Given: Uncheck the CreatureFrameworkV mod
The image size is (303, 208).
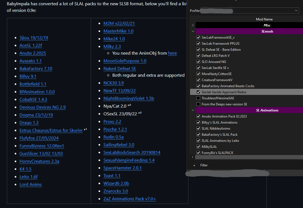Looking at the screenshot, I should (x=198, y=80).
